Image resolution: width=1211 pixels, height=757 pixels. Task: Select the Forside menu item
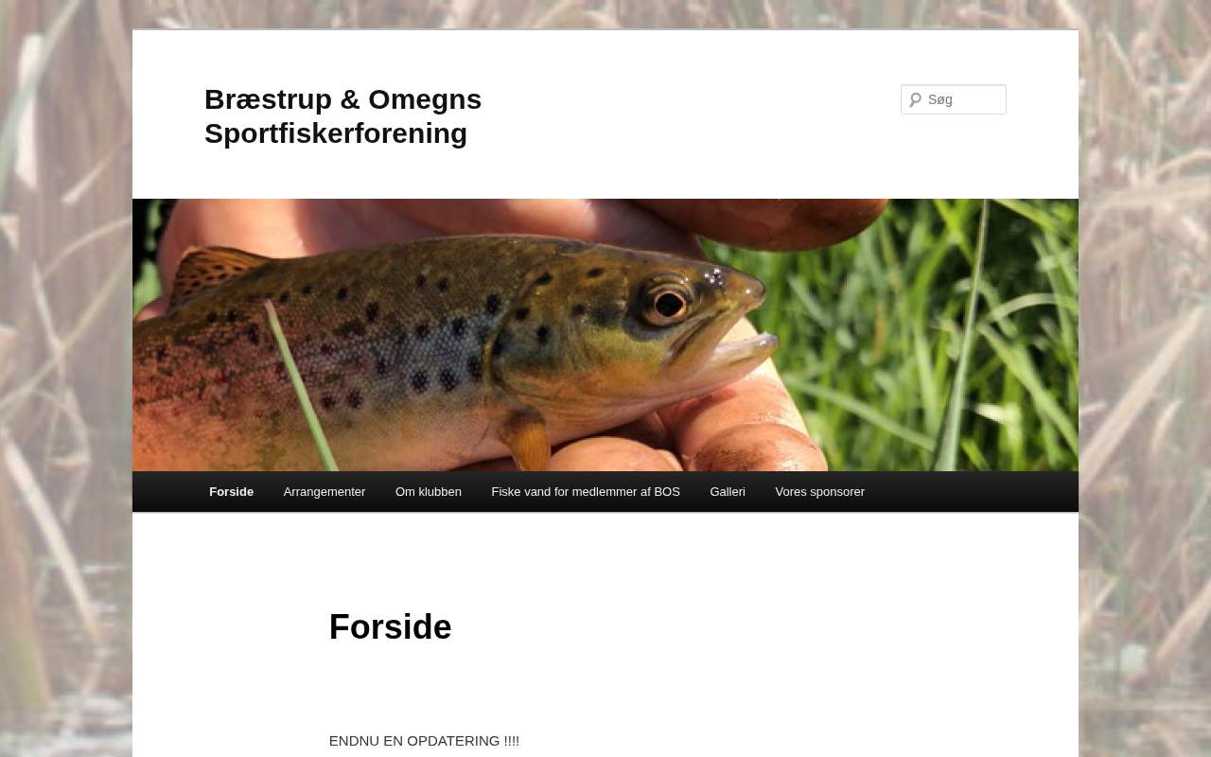(x=231, y=492)
